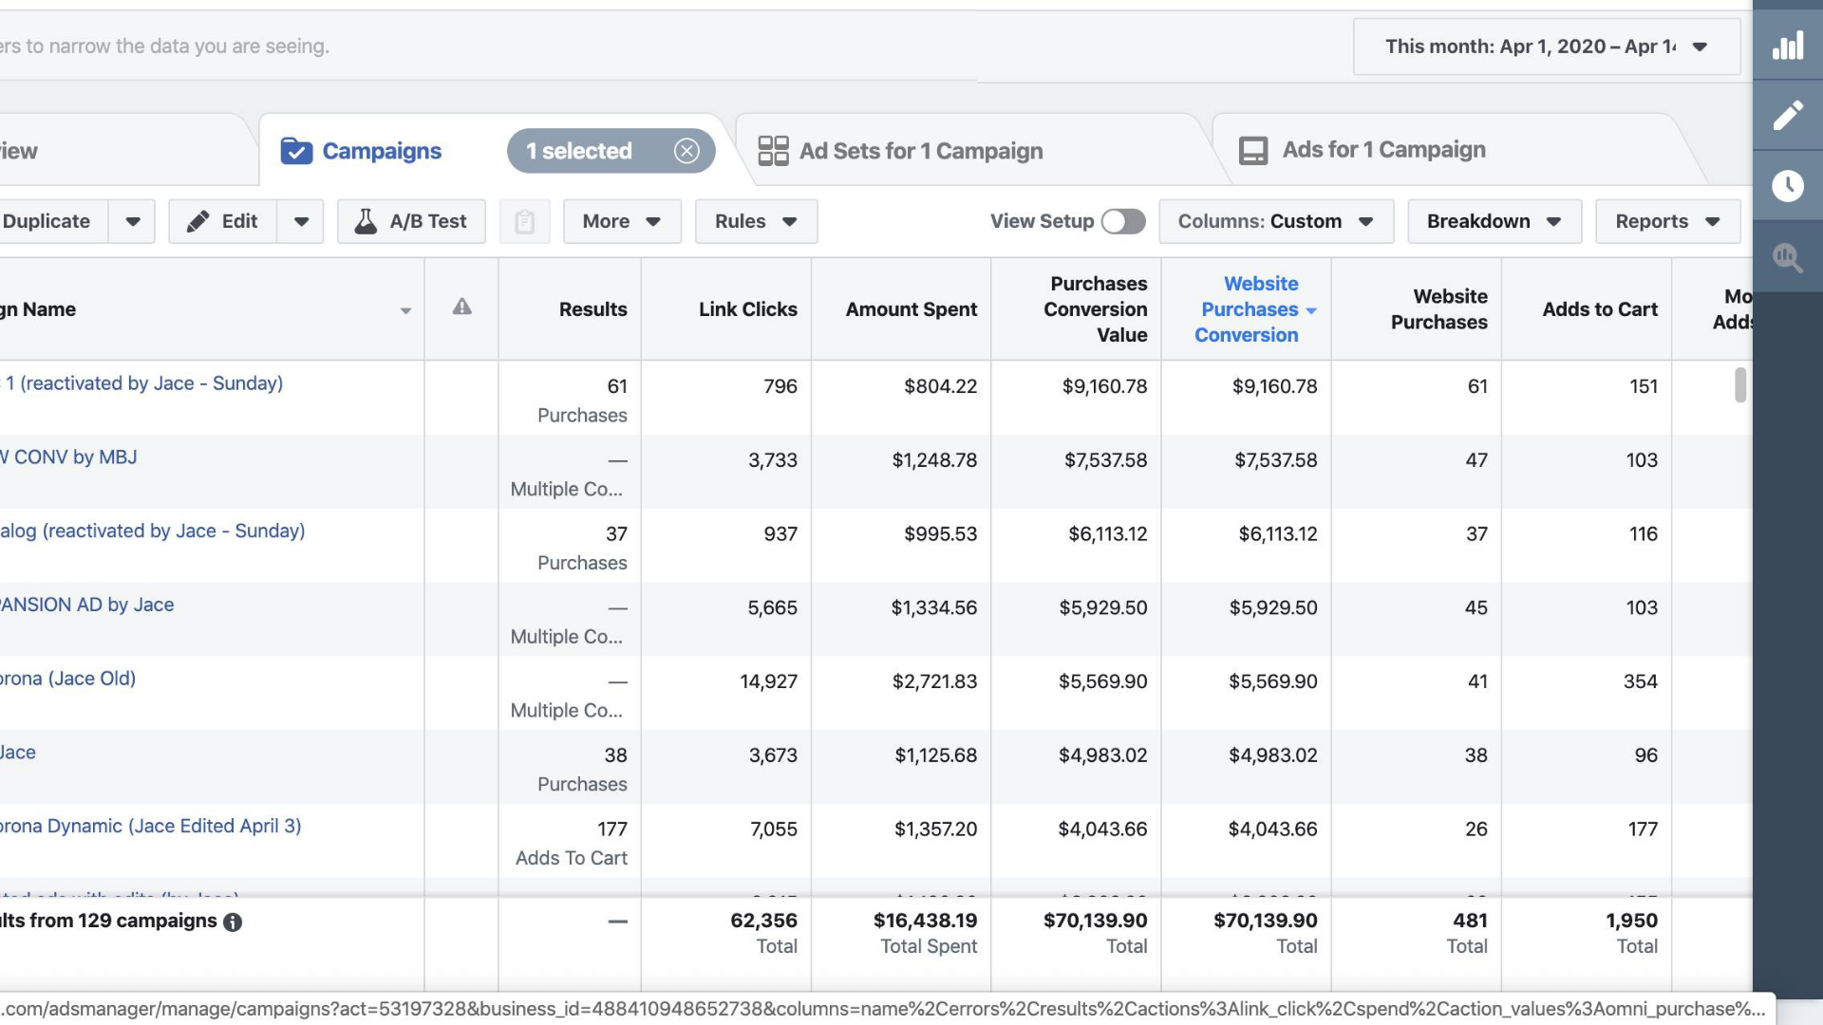
Task: Click the clipboard paste icon in the toolbar
Action: [x=524, y=222]
